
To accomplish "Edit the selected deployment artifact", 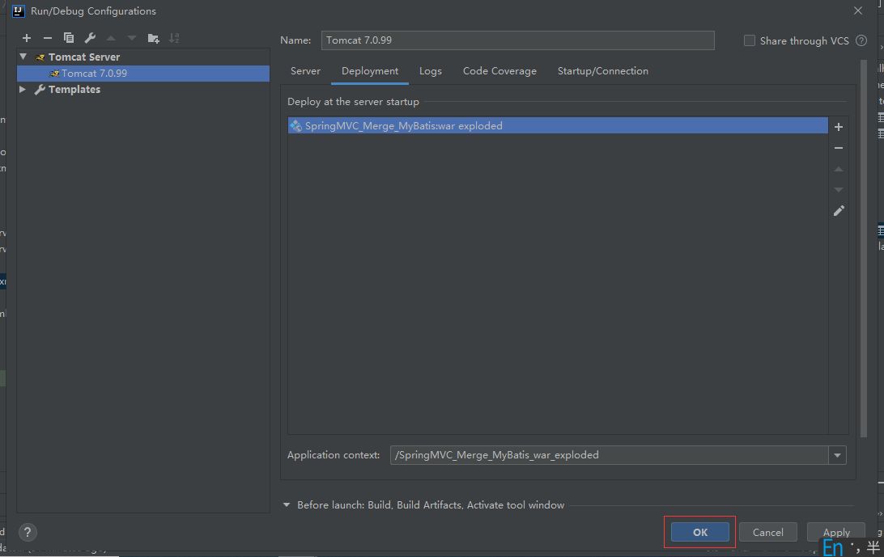I will click(839, 211).
